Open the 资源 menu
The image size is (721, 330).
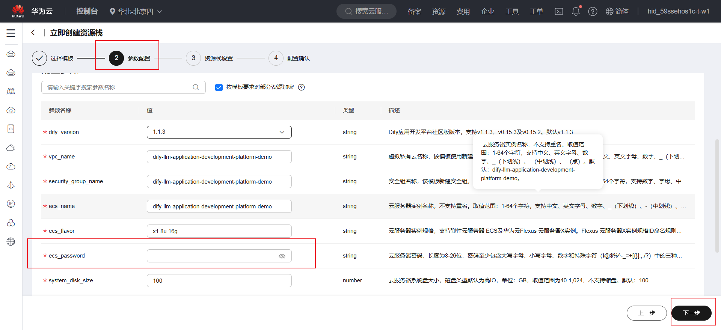(439, 11)
